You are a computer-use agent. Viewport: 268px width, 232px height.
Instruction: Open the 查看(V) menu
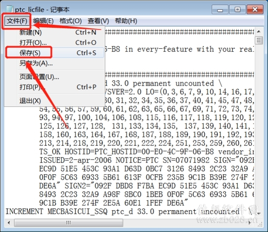point(98,21)
